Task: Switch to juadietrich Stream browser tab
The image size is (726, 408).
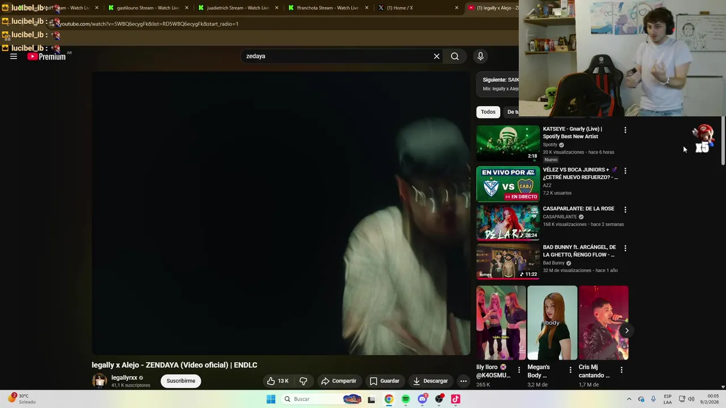Action: [x=238, y=8]
